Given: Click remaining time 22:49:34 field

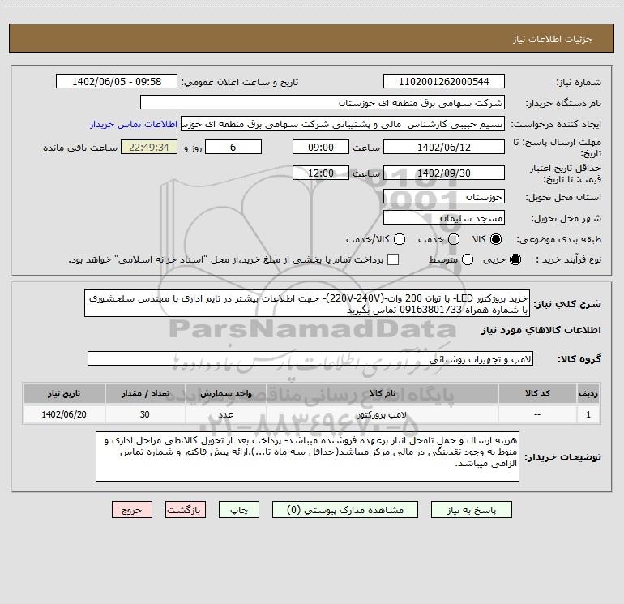Looking at the screenshot, I should (x=149, y=147).
